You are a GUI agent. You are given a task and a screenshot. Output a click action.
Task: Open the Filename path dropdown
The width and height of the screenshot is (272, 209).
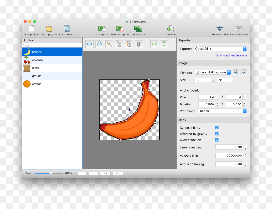(x=213, y=72)
